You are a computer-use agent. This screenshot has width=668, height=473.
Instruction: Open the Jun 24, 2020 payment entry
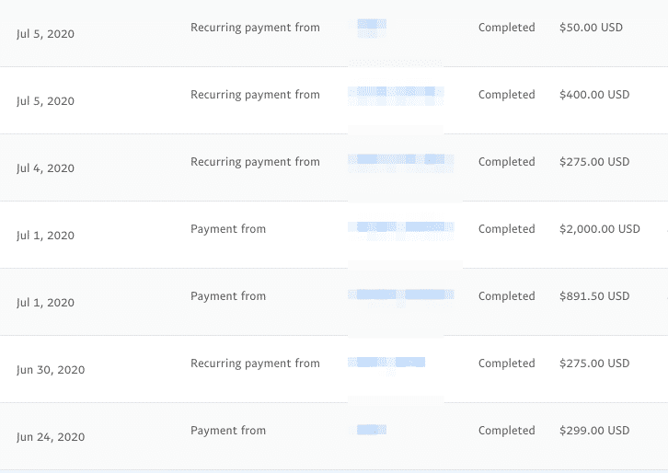click(334, 436)
